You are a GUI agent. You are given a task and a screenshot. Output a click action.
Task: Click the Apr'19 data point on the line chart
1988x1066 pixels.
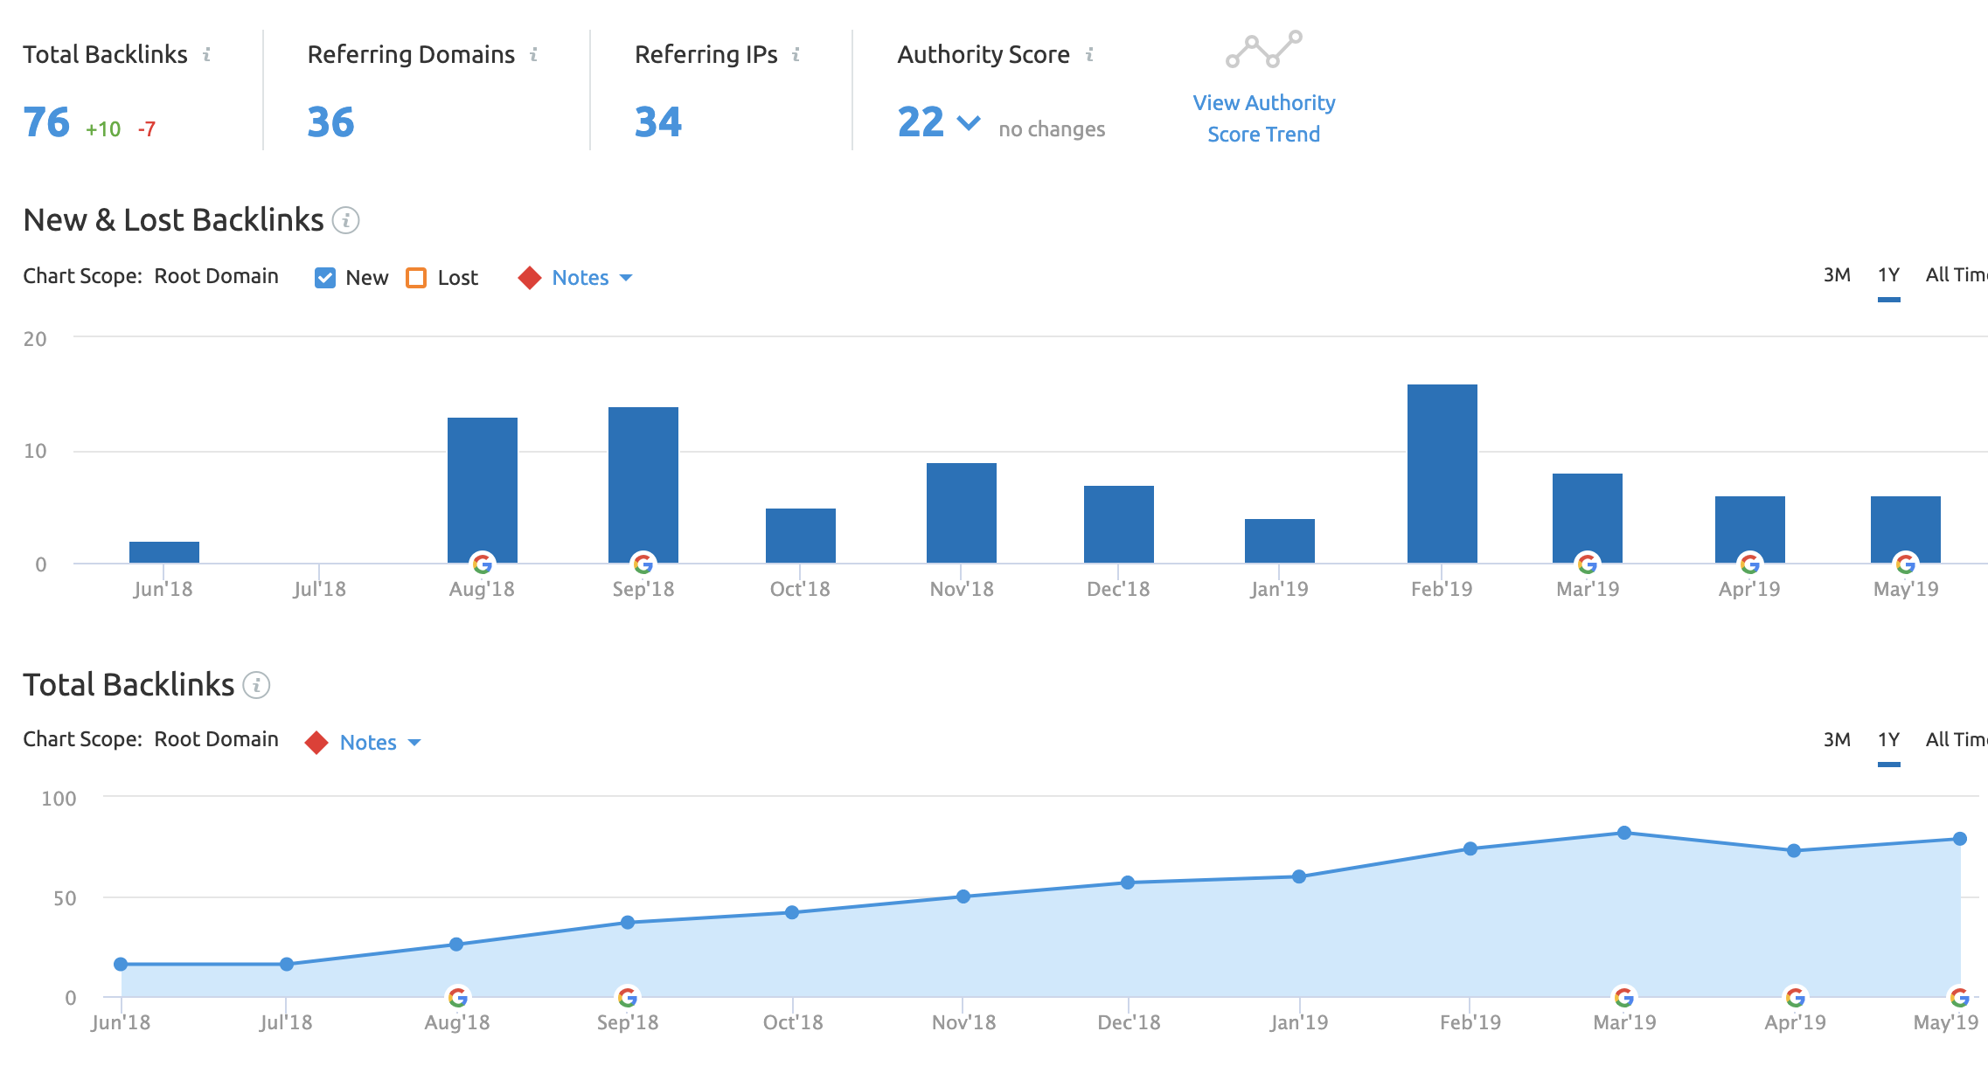[x=1794, y=850]
